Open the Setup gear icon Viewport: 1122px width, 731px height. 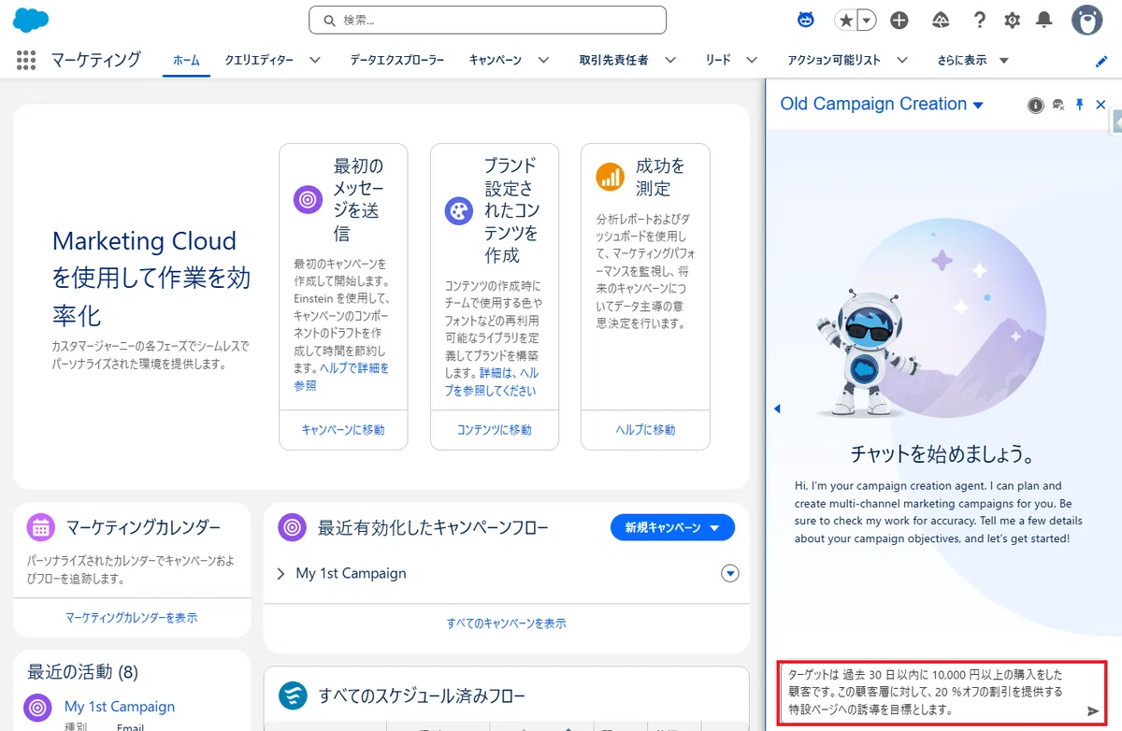pyautogui.click(x=1012, y=20)
